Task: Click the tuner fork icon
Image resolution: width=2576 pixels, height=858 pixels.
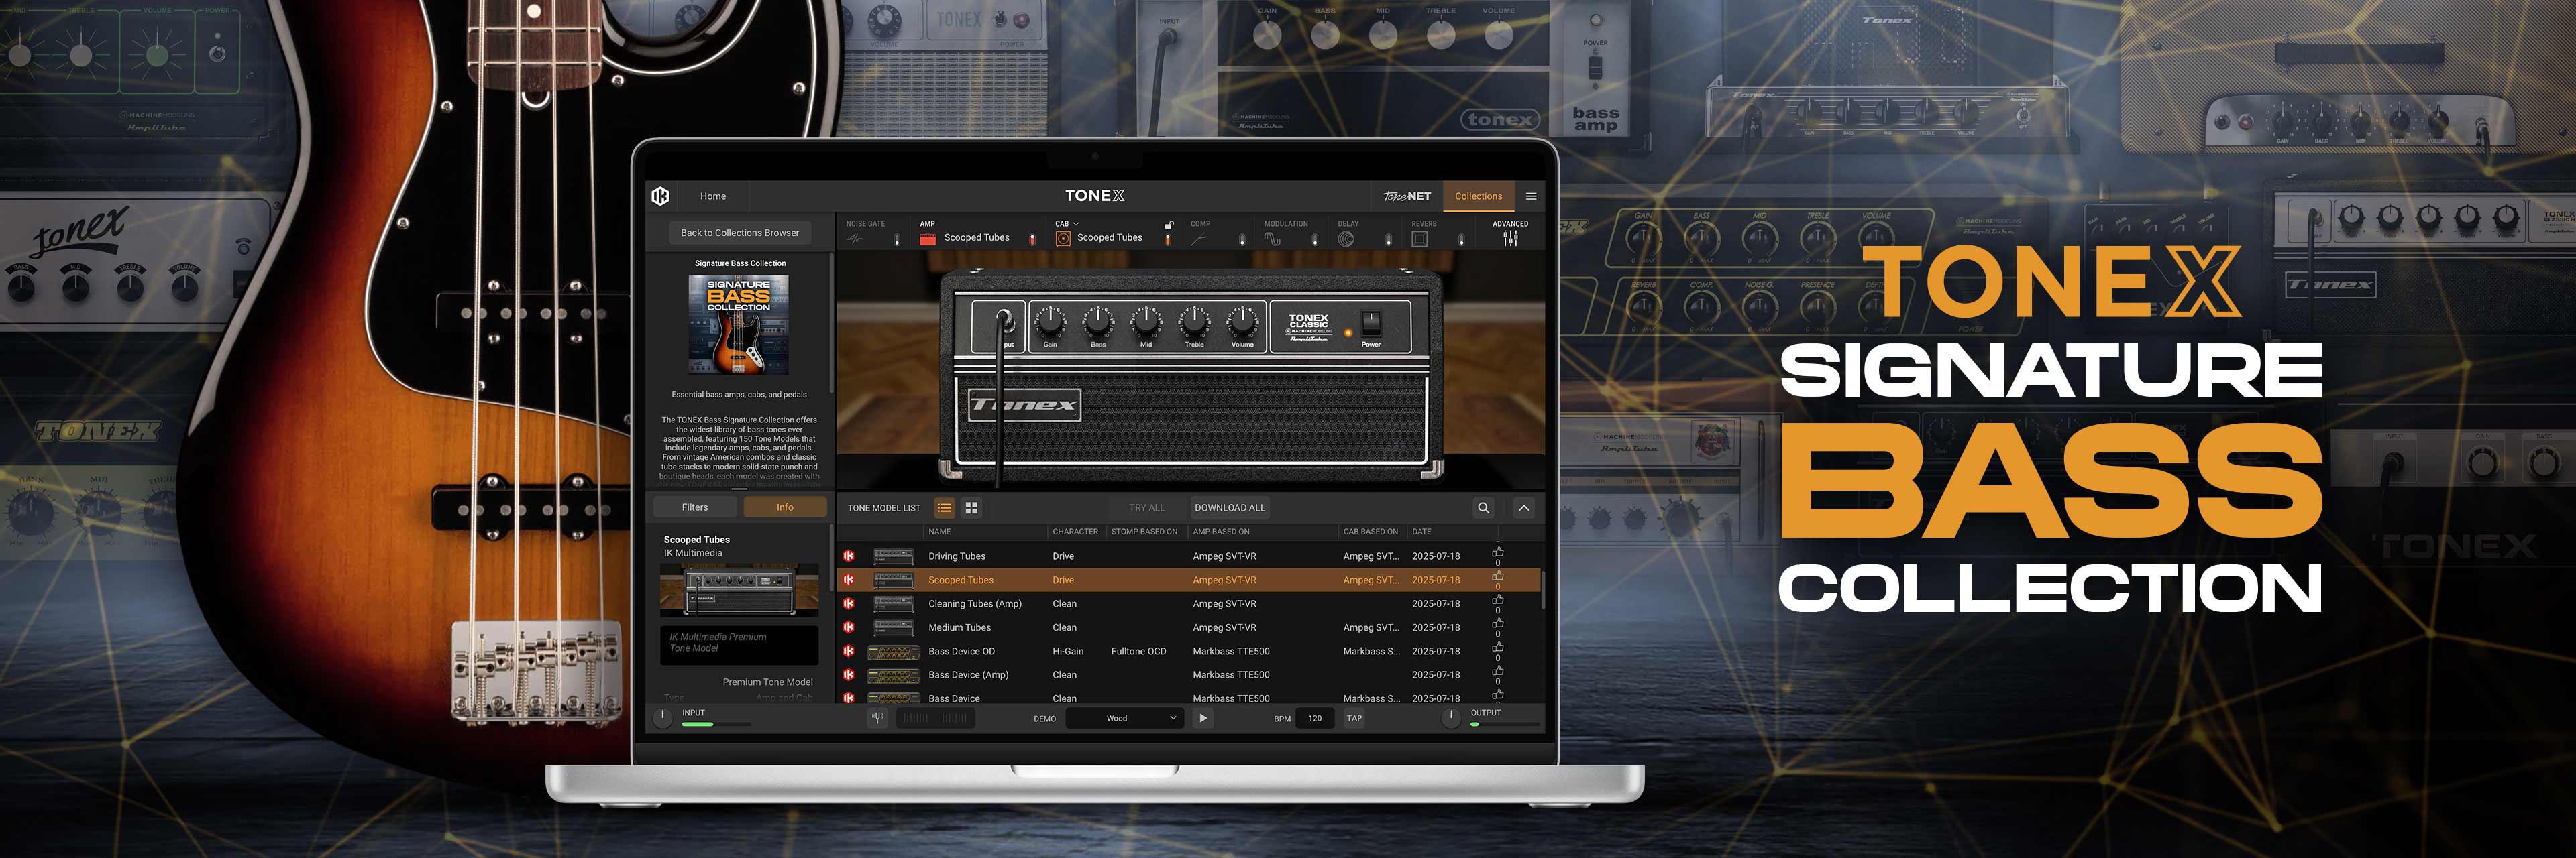Action: click(x=877, y=717)
